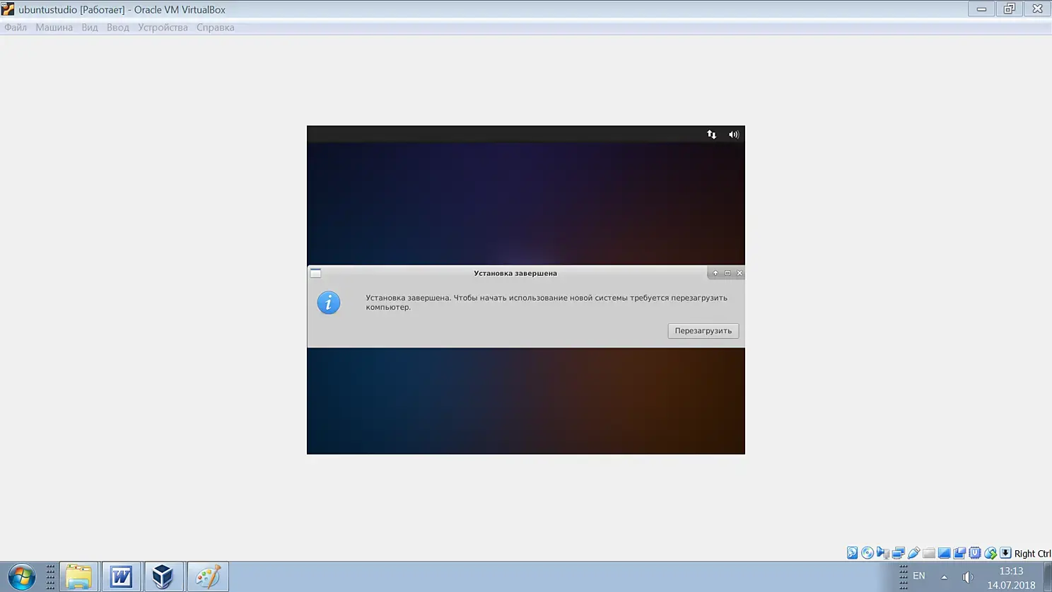Click the guest network connection indicator
This screenshot has width=1052, height=592.
tap(711, 134)
